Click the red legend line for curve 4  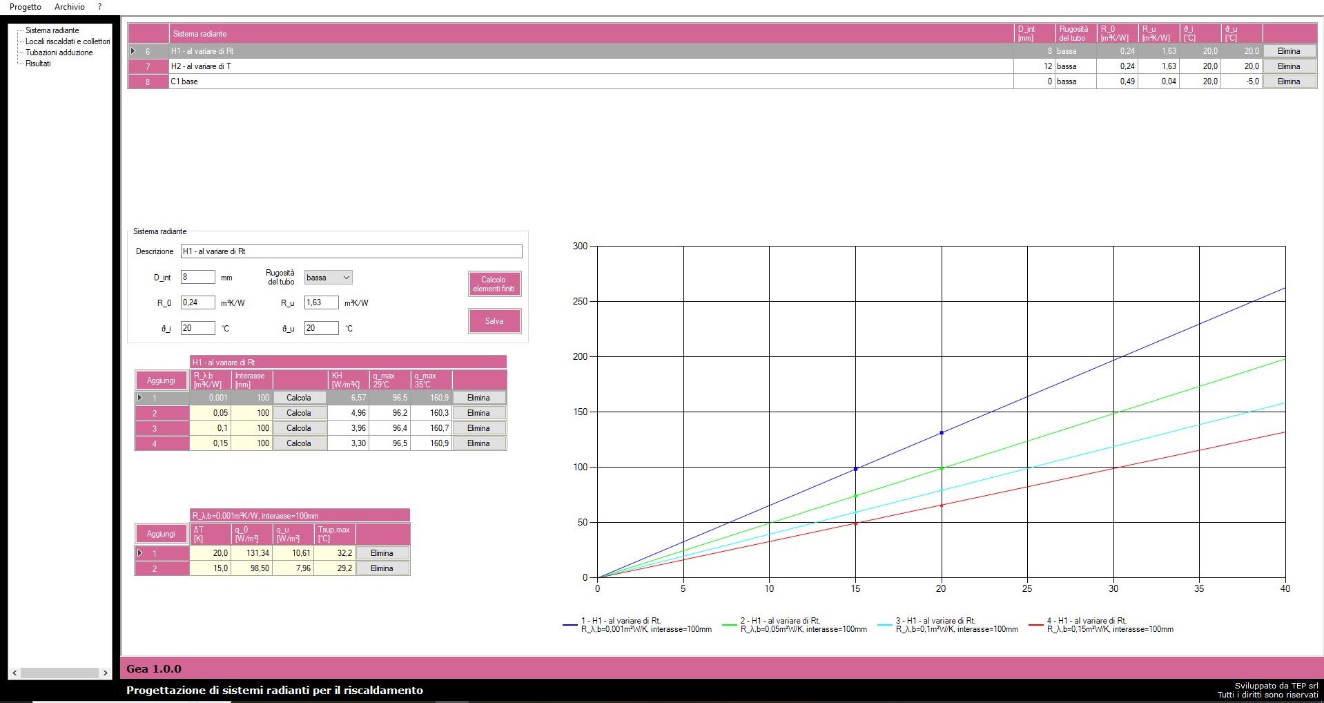1035,625
